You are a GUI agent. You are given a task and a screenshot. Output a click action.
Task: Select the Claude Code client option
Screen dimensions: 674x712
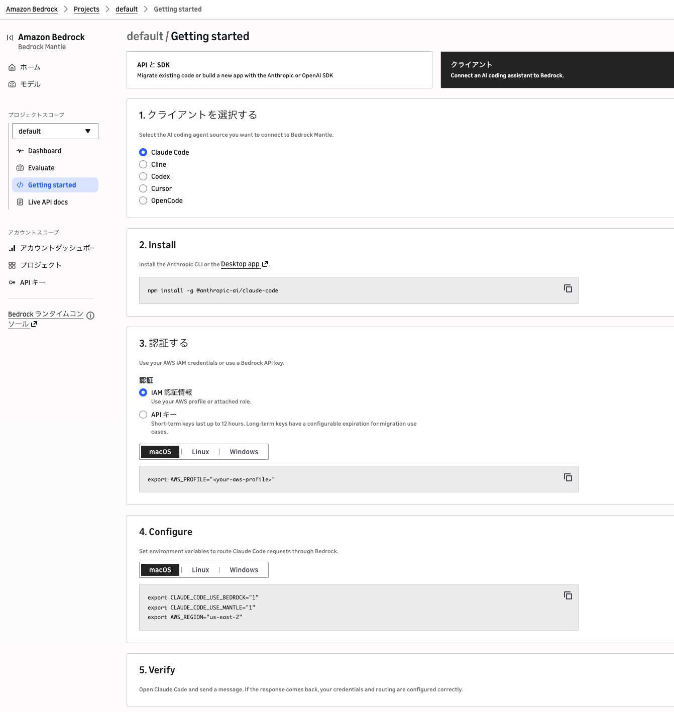(x=143, y=152)
